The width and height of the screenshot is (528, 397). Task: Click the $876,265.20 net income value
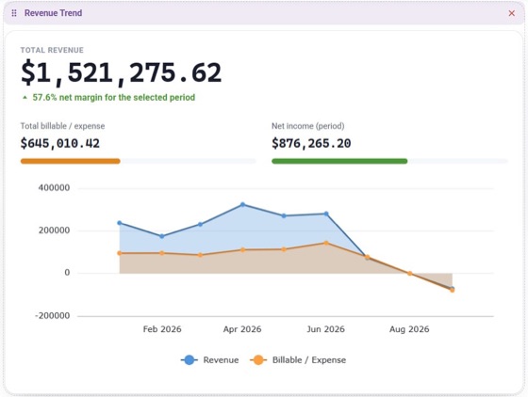tap(311, 143)
